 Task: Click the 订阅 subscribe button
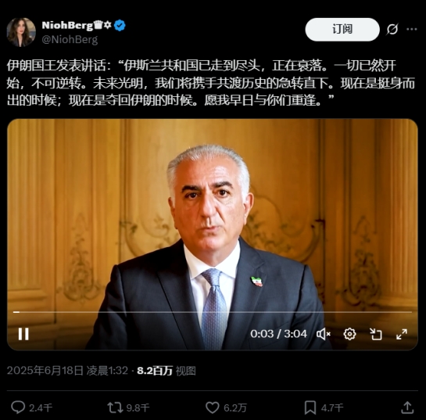(x=342, y=30)
